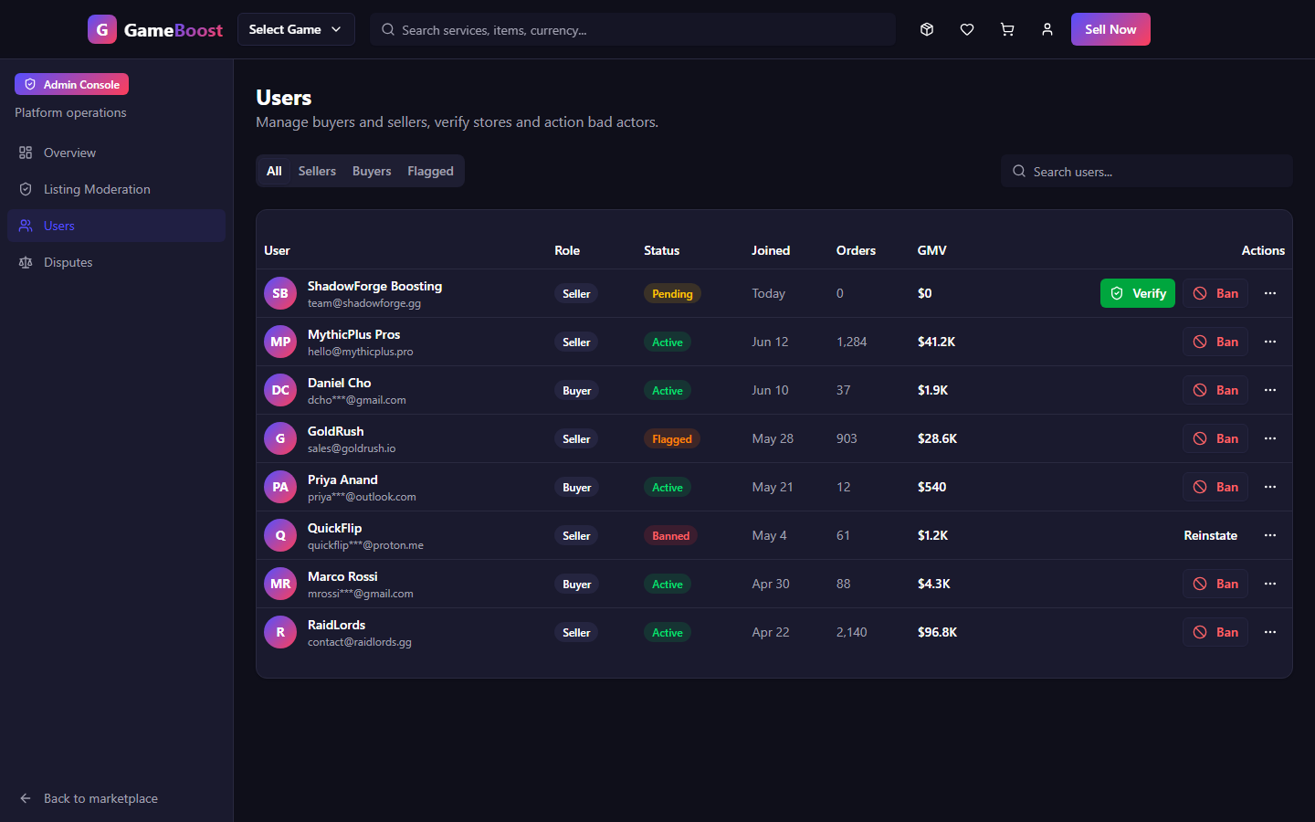
Task: Open more actions menu for RaidLords
Action: [1270, 632]
